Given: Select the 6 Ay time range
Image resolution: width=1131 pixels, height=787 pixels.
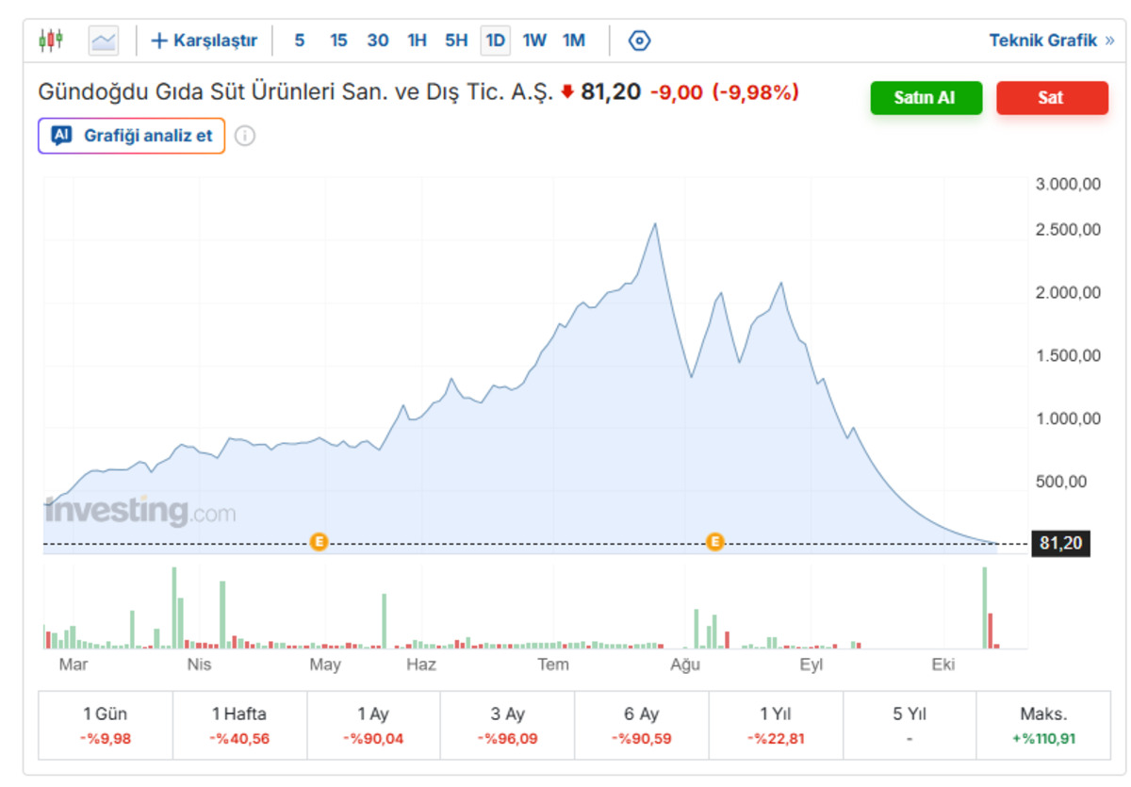Looking at the screenshot, I should coord(641,726).
